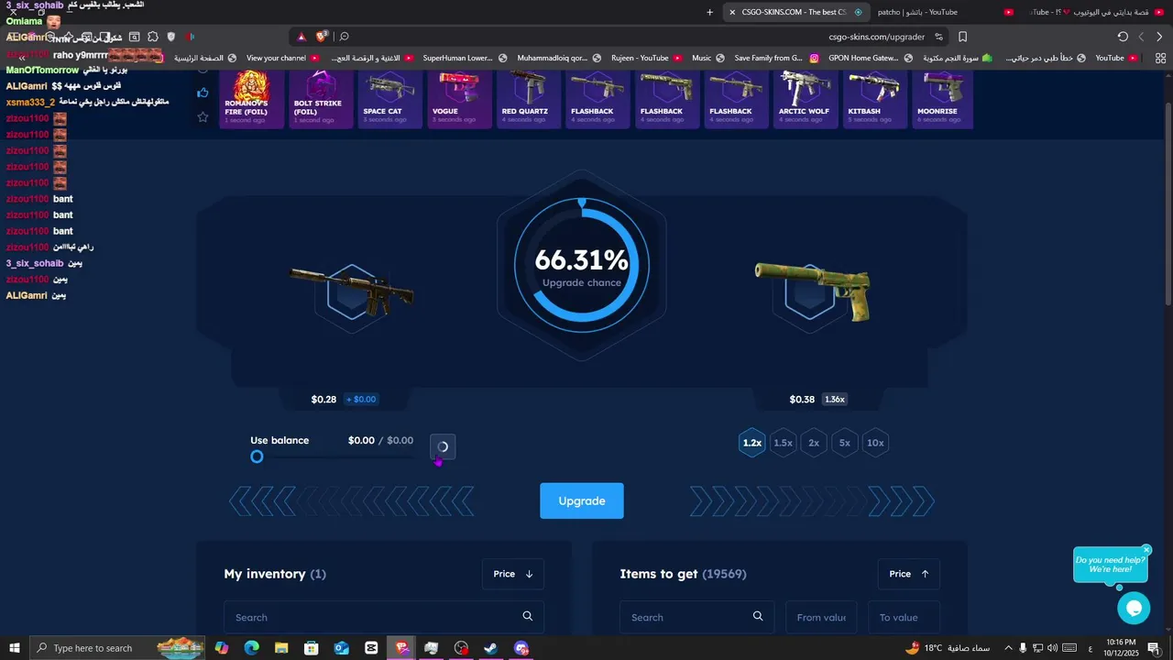Viewport: 1173px width, 660px height.
Task: Open Outlook from the taskbar
Action: coord(341,648)
